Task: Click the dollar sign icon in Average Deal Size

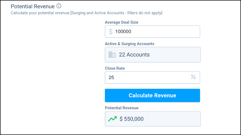Action: click(110, 32)
